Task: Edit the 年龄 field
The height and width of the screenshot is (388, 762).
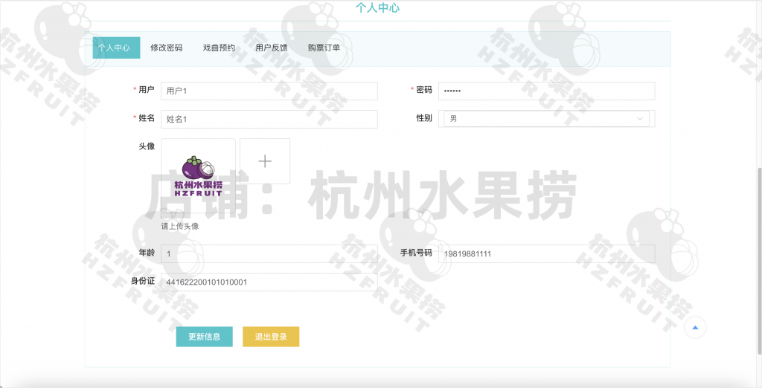Action: [x=269, y=253]
